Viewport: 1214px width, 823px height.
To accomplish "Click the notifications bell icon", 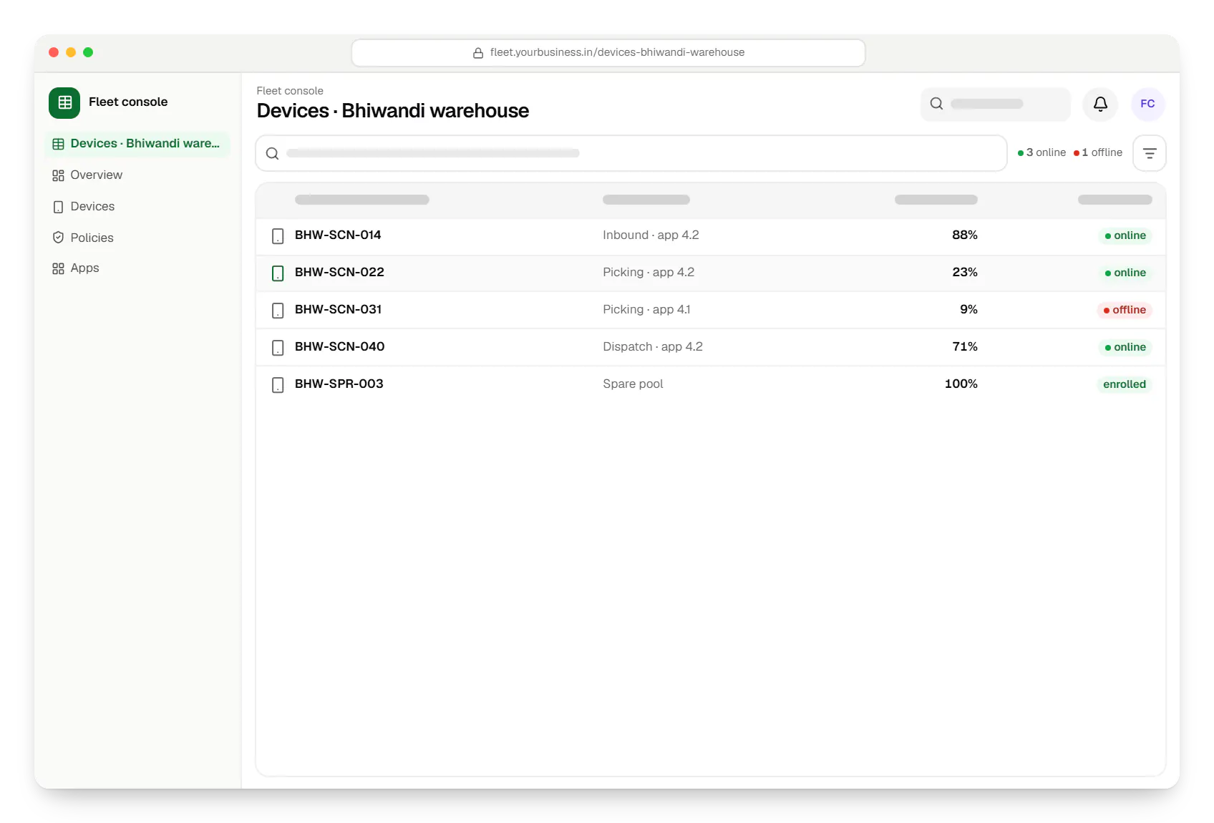I will [x=1100, y=104].
